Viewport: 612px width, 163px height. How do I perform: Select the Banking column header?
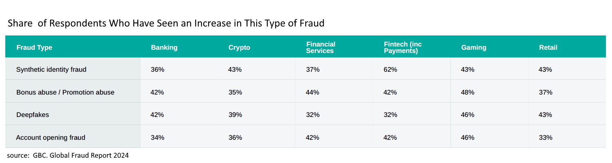click(x=164, y=48)
